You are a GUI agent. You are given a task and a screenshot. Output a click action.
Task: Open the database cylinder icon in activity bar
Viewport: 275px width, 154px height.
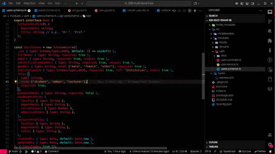270,79
